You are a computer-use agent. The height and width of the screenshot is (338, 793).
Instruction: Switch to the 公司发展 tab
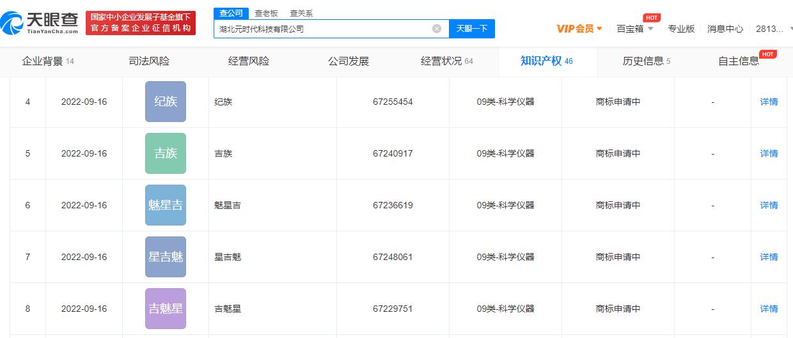tap(349, 61)
